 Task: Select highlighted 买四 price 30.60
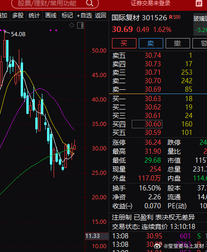pyautogui.click(x=147, y=124)
